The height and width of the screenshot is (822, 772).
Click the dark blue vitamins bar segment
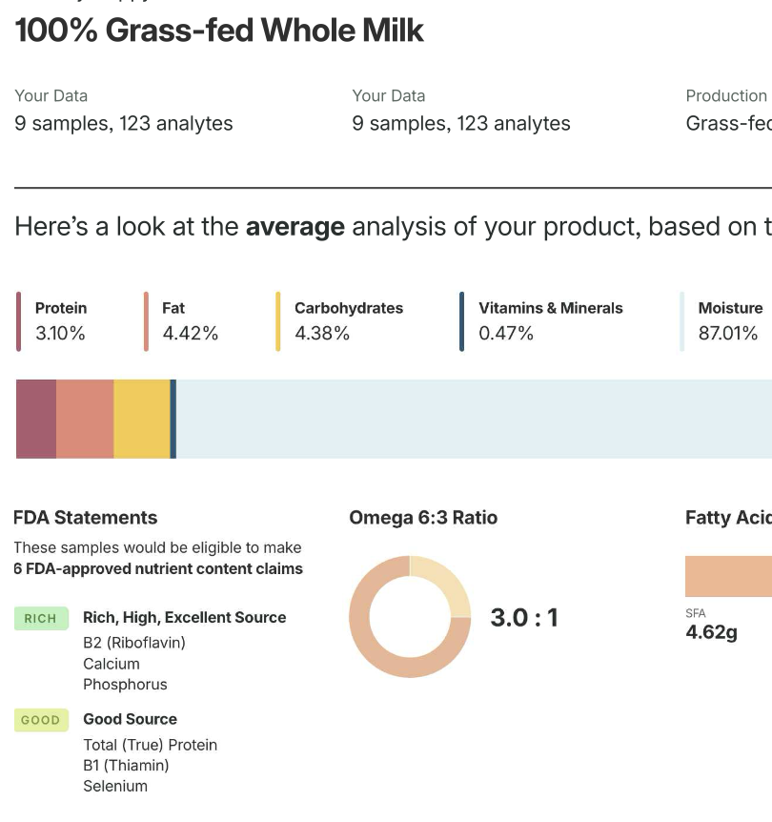click(173, 419)
